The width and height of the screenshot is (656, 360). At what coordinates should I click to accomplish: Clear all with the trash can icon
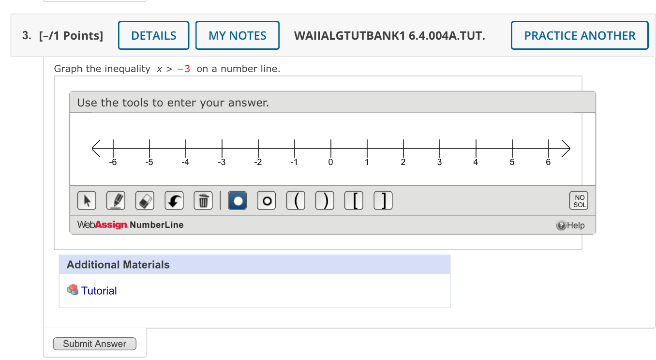(x=203, y=200)
